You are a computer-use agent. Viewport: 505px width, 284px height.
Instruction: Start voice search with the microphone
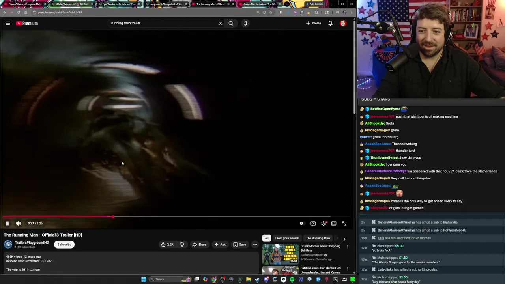[x=245, y=23]
